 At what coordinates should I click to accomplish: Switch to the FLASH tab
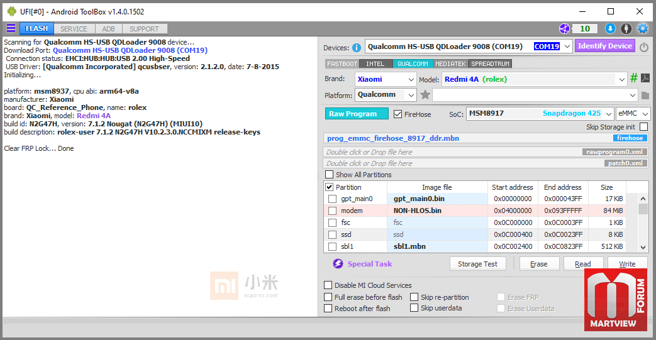coord(37,28)
